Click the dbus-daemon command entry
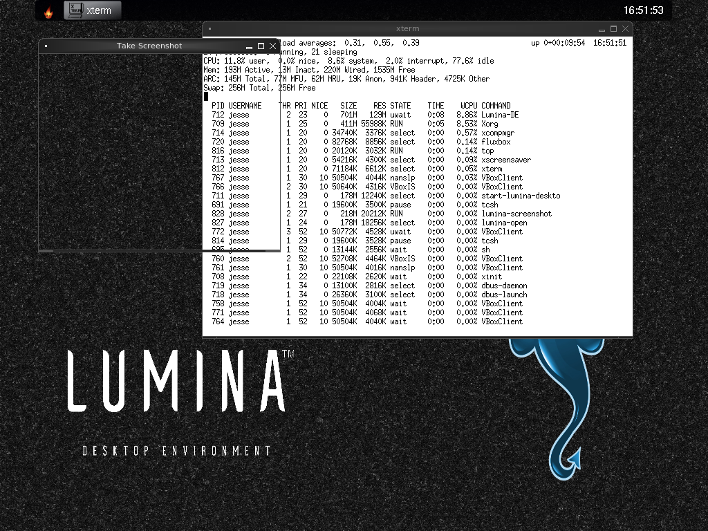The image size is (708, 531). [x=504, y=286]
